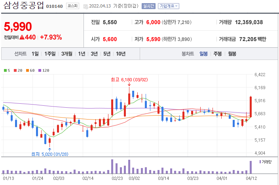This screenshot has width=279, height=185.
Task: Click the 하한가 3,890 text
Action: pyautogui.click(x=177, y=39)
